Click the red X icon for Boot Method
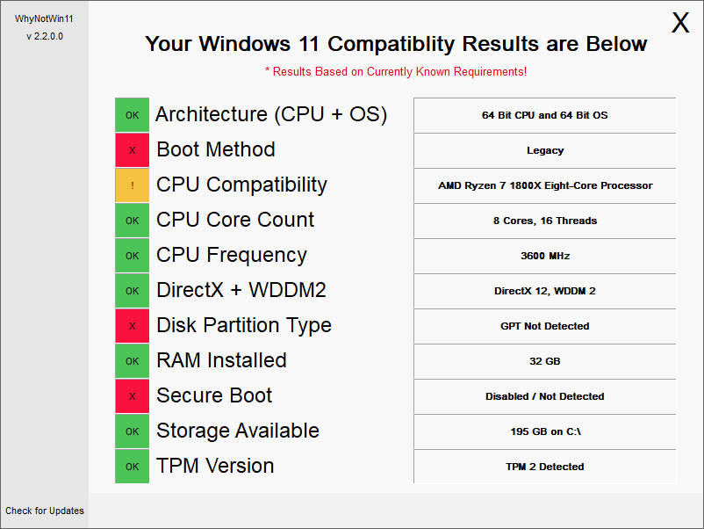 point(132,150)
